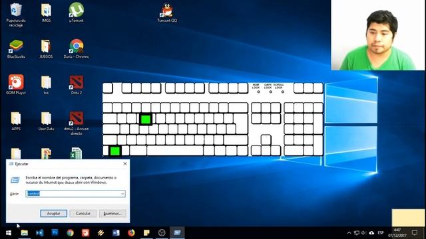
Task: Show hidden system tray icons chevron
Action: pos(349,233)
